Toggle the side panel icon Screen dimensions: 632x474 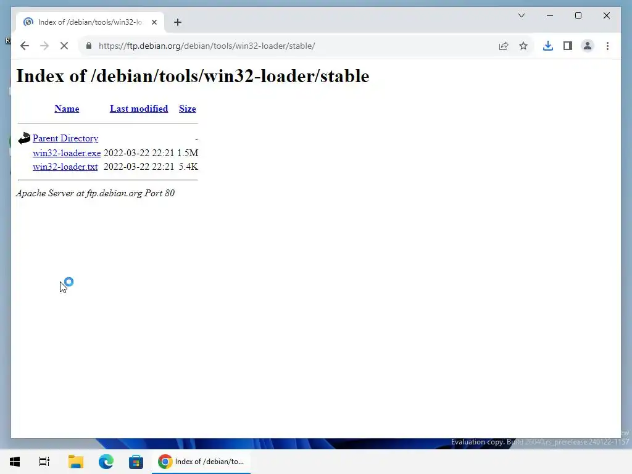pyautogui.click(x=568, y=46)
